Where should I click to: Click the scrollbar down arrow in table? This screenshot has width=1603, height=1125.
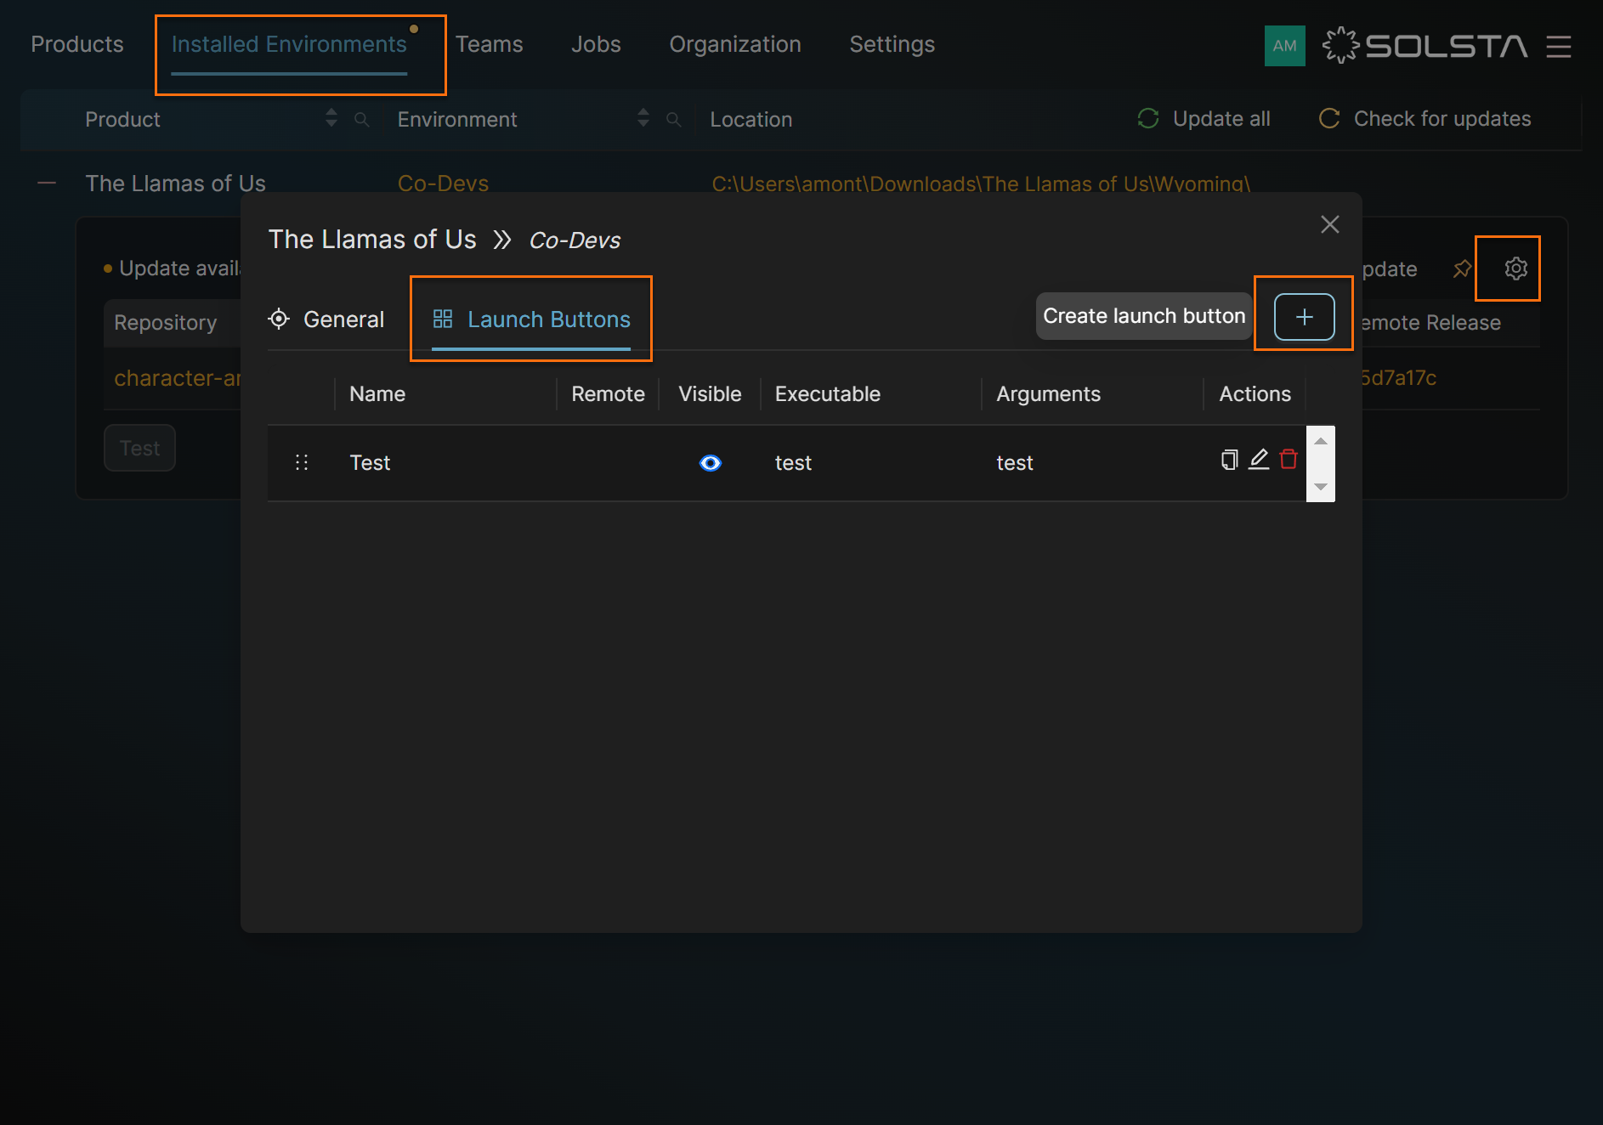[x=1321, y=487]
